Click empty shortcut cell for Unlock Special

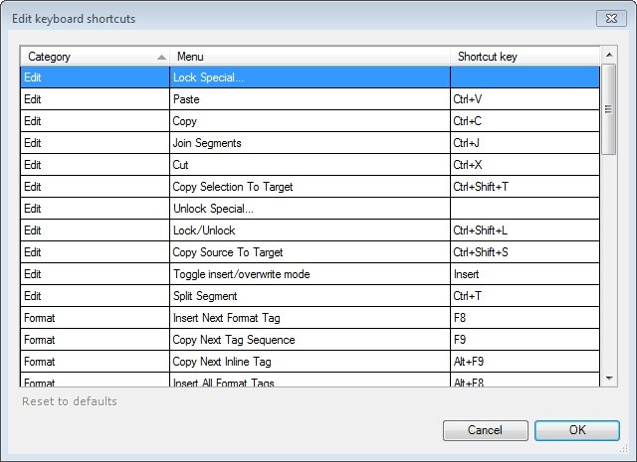[x=524, y=209]
